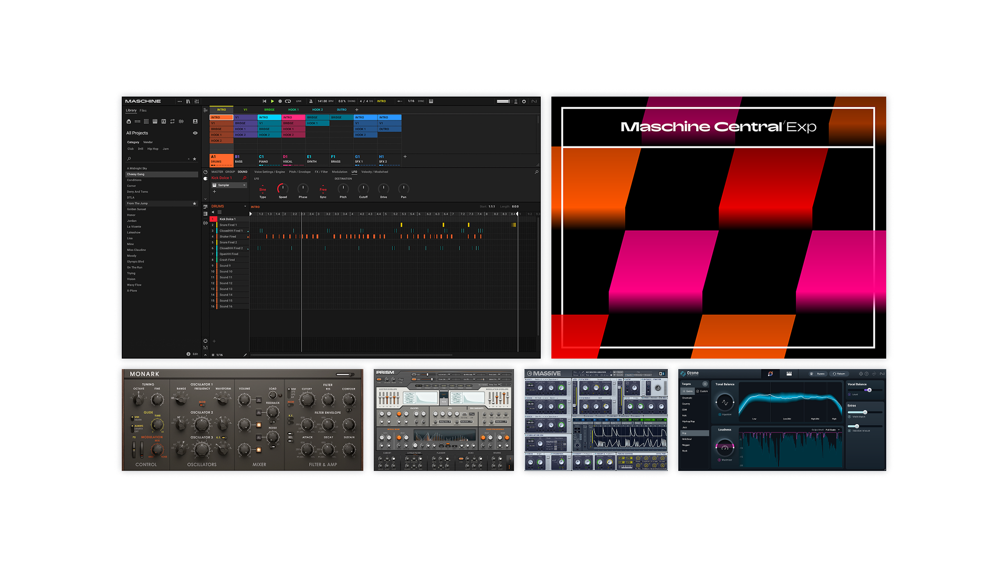Collapse the plugin panel with the chevron
Image resolution: width=1008 pixels, height=567 pixels.
205,199
